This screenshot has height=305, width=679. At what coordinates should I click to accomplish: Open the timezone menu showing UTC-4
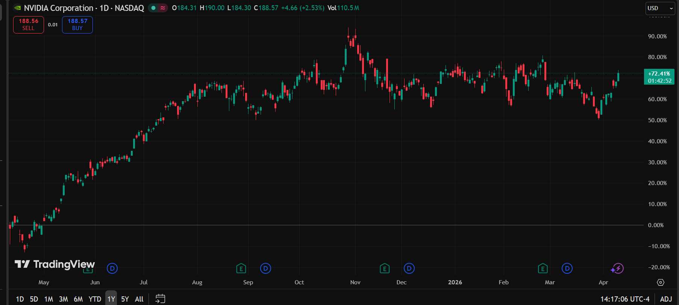pyautogui.click(x=625, y=299)
